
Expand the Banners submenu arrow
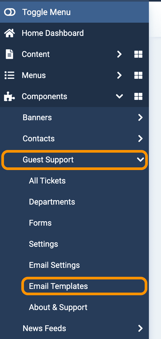click(140, 118)
